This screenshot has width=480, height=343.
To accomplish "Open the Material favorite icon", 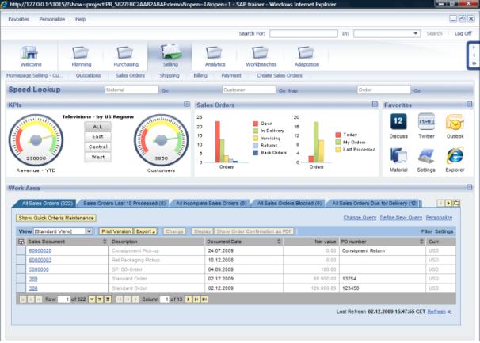I will (398, 155).
